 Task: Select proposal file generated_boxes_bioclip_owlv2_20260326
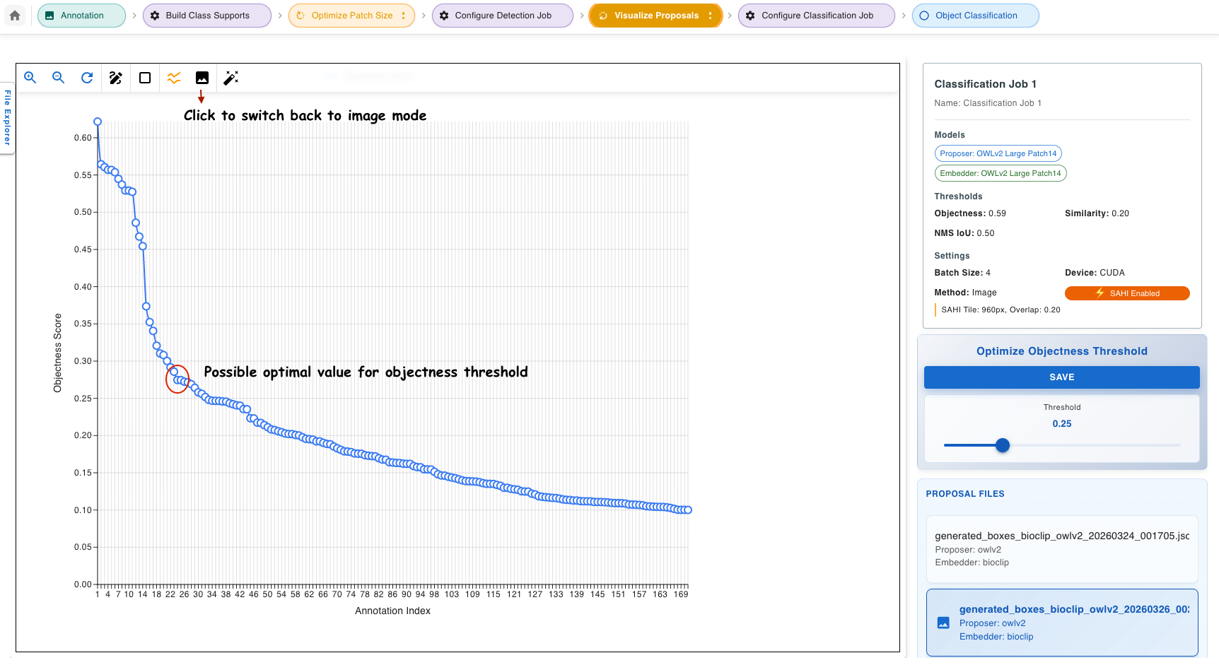1062,623
